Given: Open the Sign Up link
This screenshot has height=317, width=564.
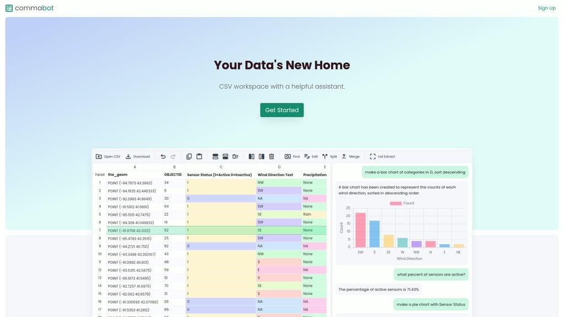Looking at the screenshot, I should (x=546, y=8).
